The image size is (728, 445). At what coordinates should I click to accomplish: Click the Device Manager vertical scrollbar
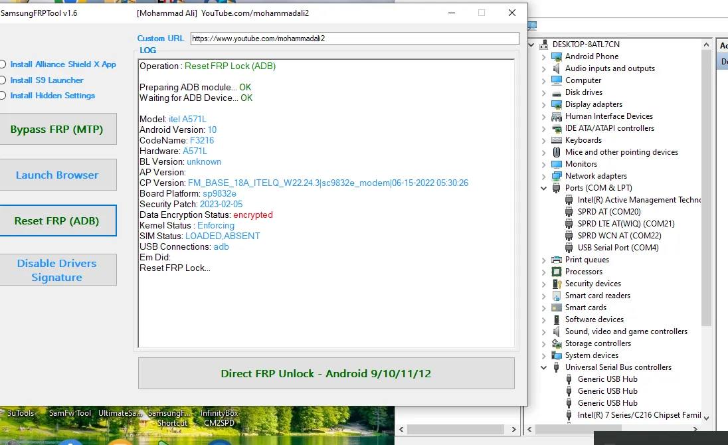coord(706,199)
